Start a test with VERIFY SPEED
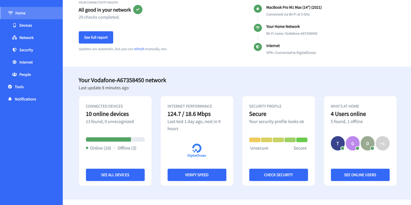 197,175
